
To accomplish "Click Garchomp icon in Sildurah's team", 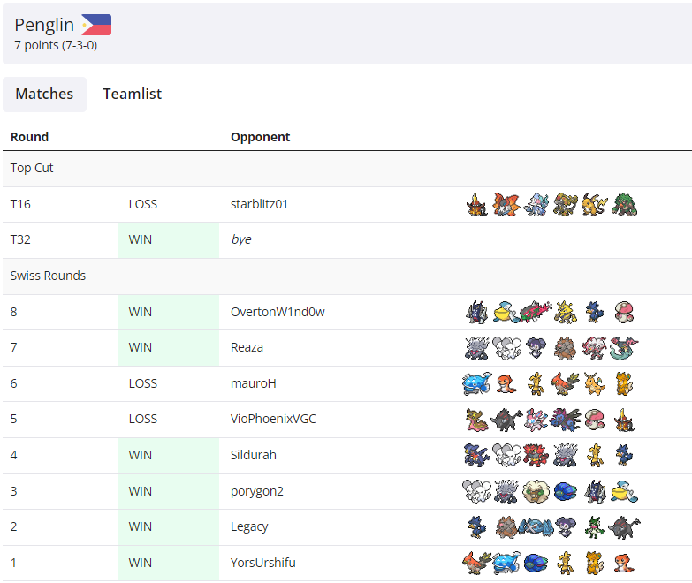I will click(x=477, y=455).
